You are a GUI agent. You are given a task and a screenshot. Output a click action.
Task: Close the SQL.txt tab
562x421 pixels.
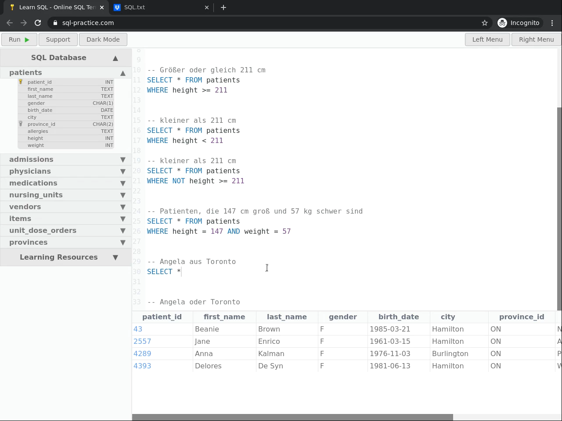[x=207, y=7]
